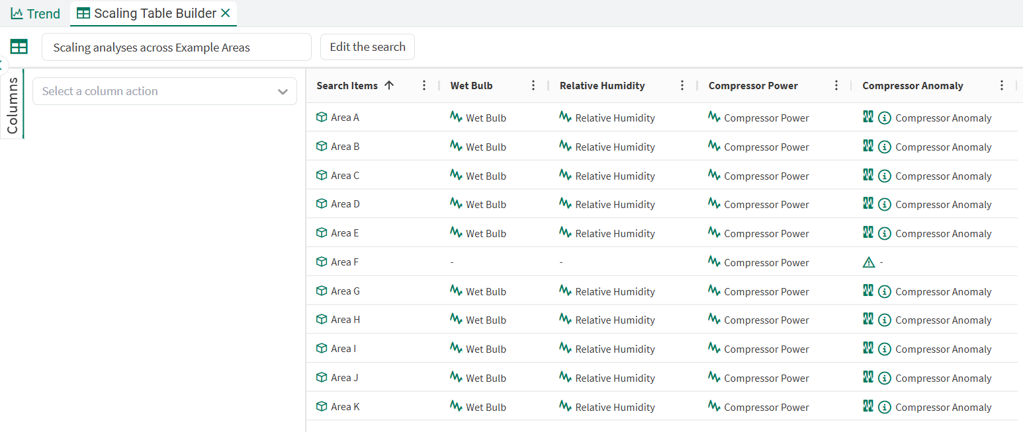Switch to the Trend tab
The height and width of the screenshot is (432, 1023).
point(36,13)
